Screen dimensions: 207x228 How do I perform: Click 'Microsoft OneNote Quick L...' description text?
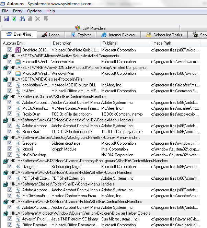point(75,50)
